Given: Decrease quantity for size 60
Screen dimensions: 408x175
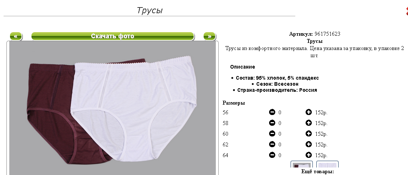Looking at the screenshot, I should pyautogui.click(x=272, y=134).
